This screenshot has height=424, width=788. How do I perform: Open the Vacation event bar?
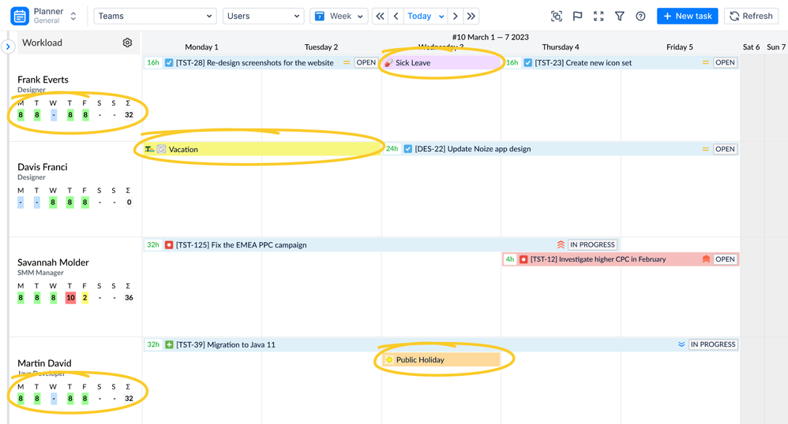click(262, 149)
